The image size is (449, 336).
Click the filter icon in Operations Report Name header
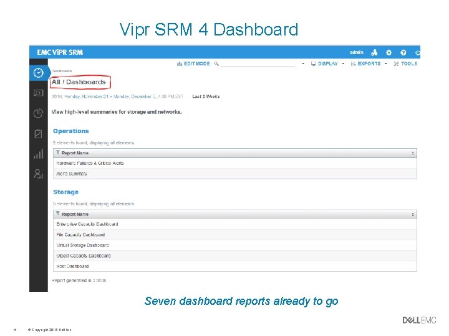[57, 152]
